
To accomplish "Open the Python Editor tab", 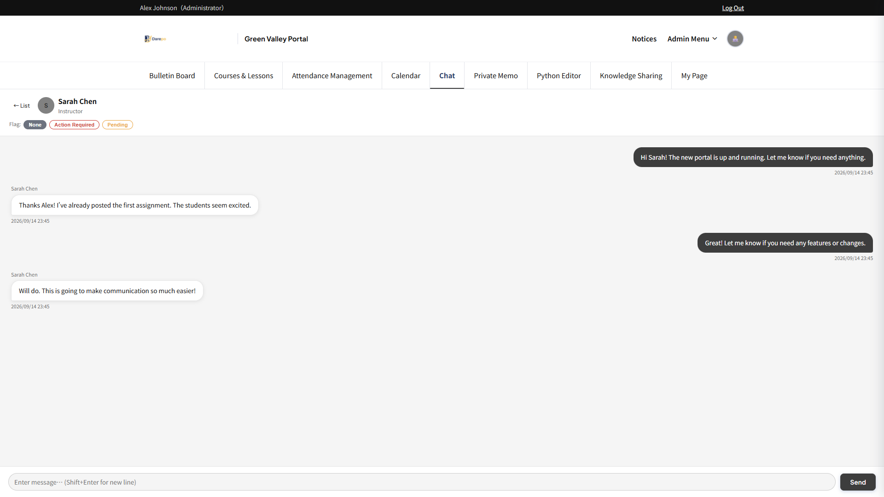I will pyautogui.click(x=558, y=75).
